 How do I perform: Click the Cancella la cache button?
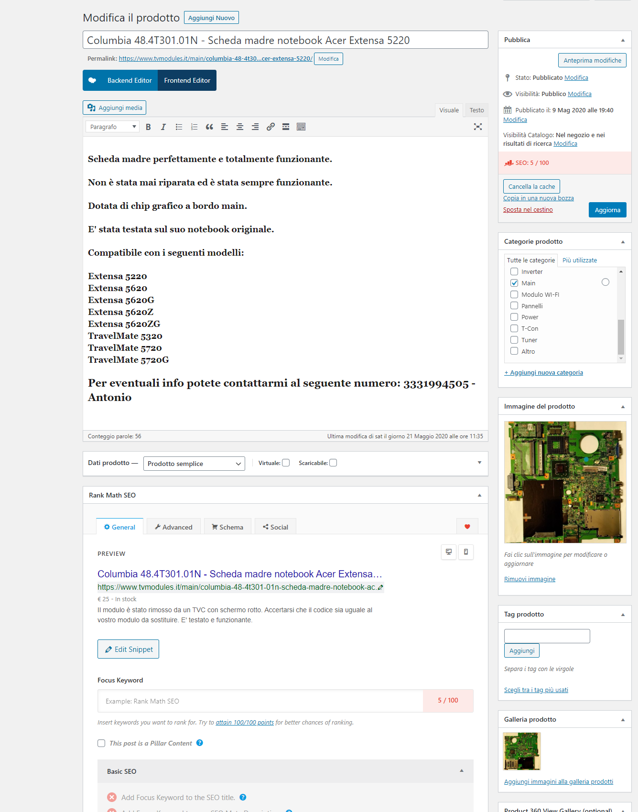[531, 186]
